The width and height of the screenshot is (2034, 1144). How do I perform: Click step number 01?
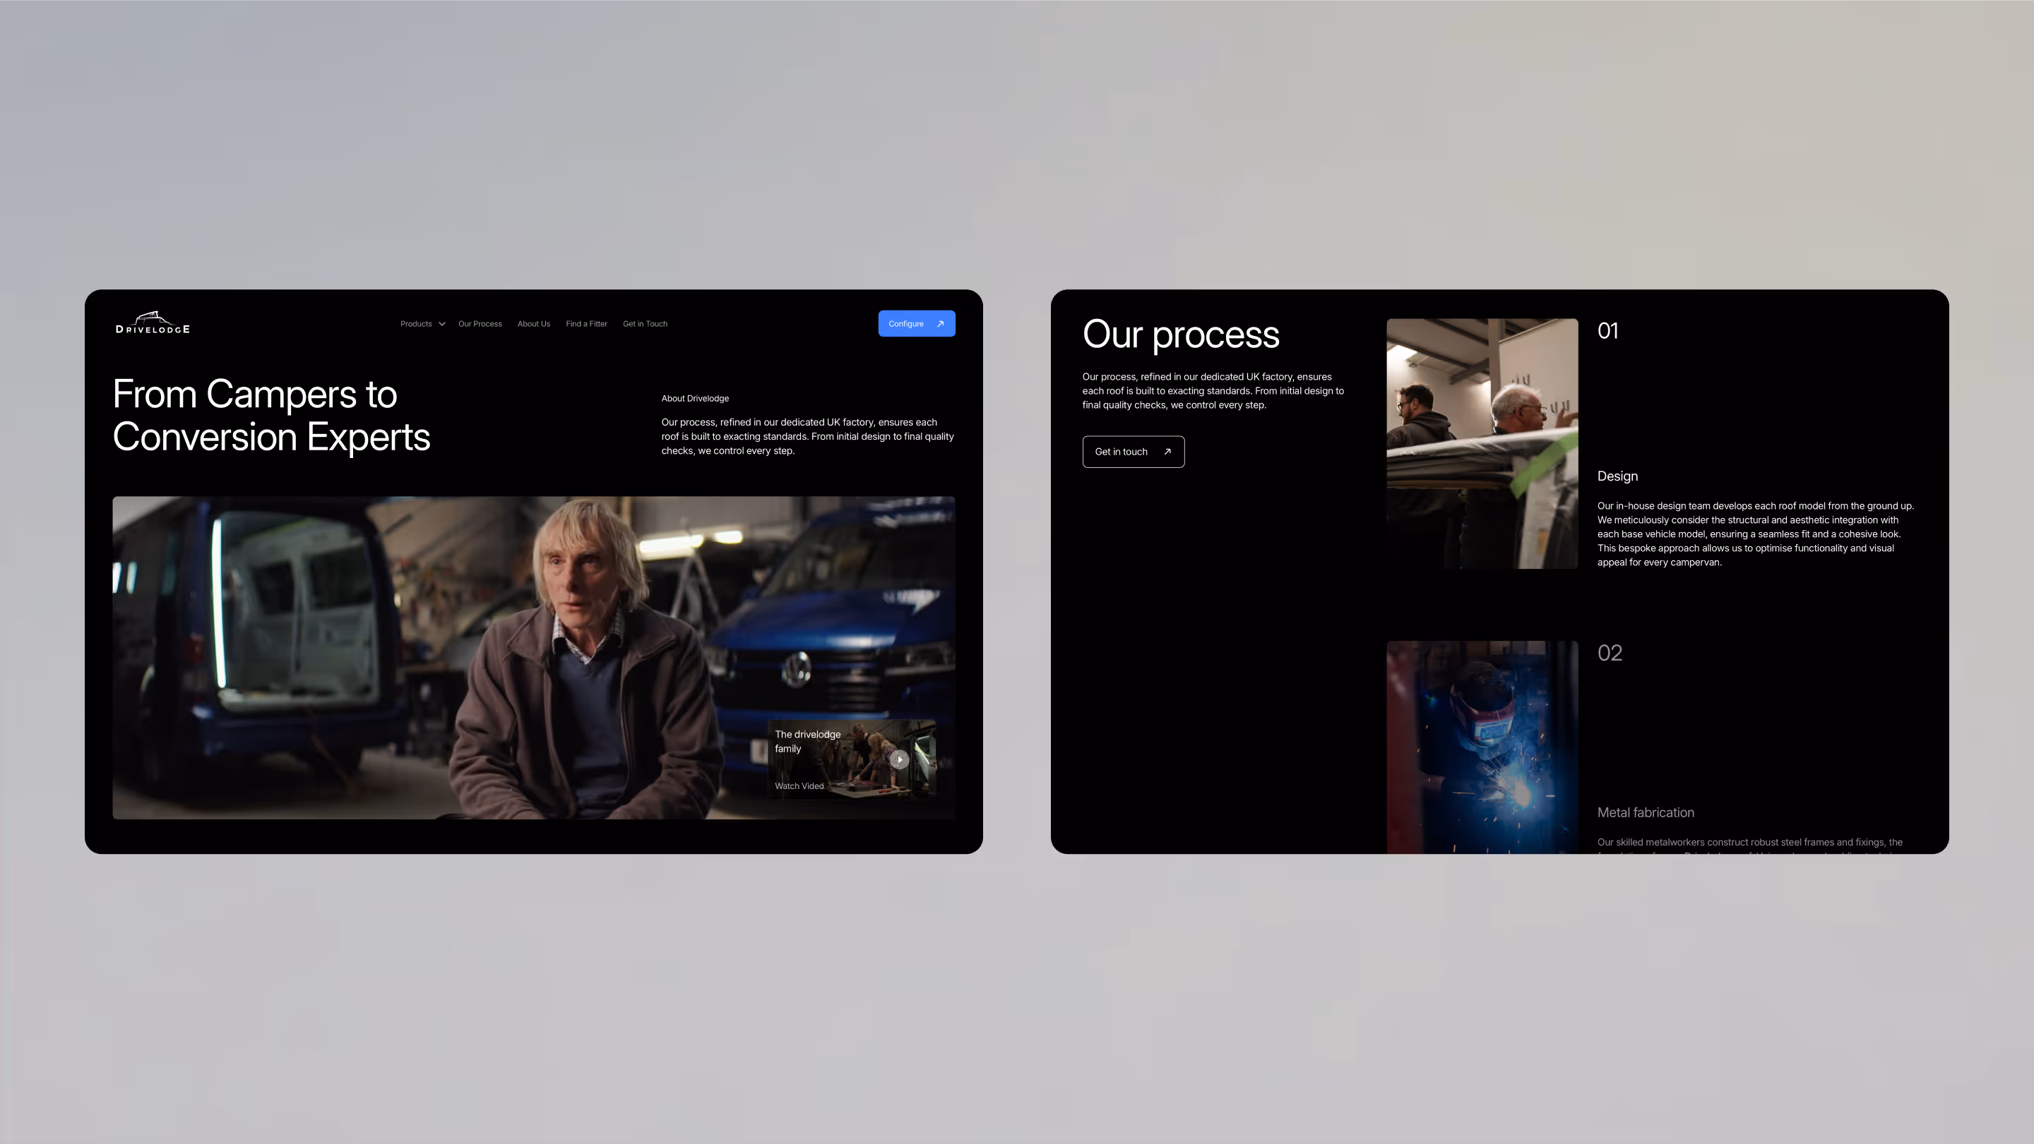1607,330
